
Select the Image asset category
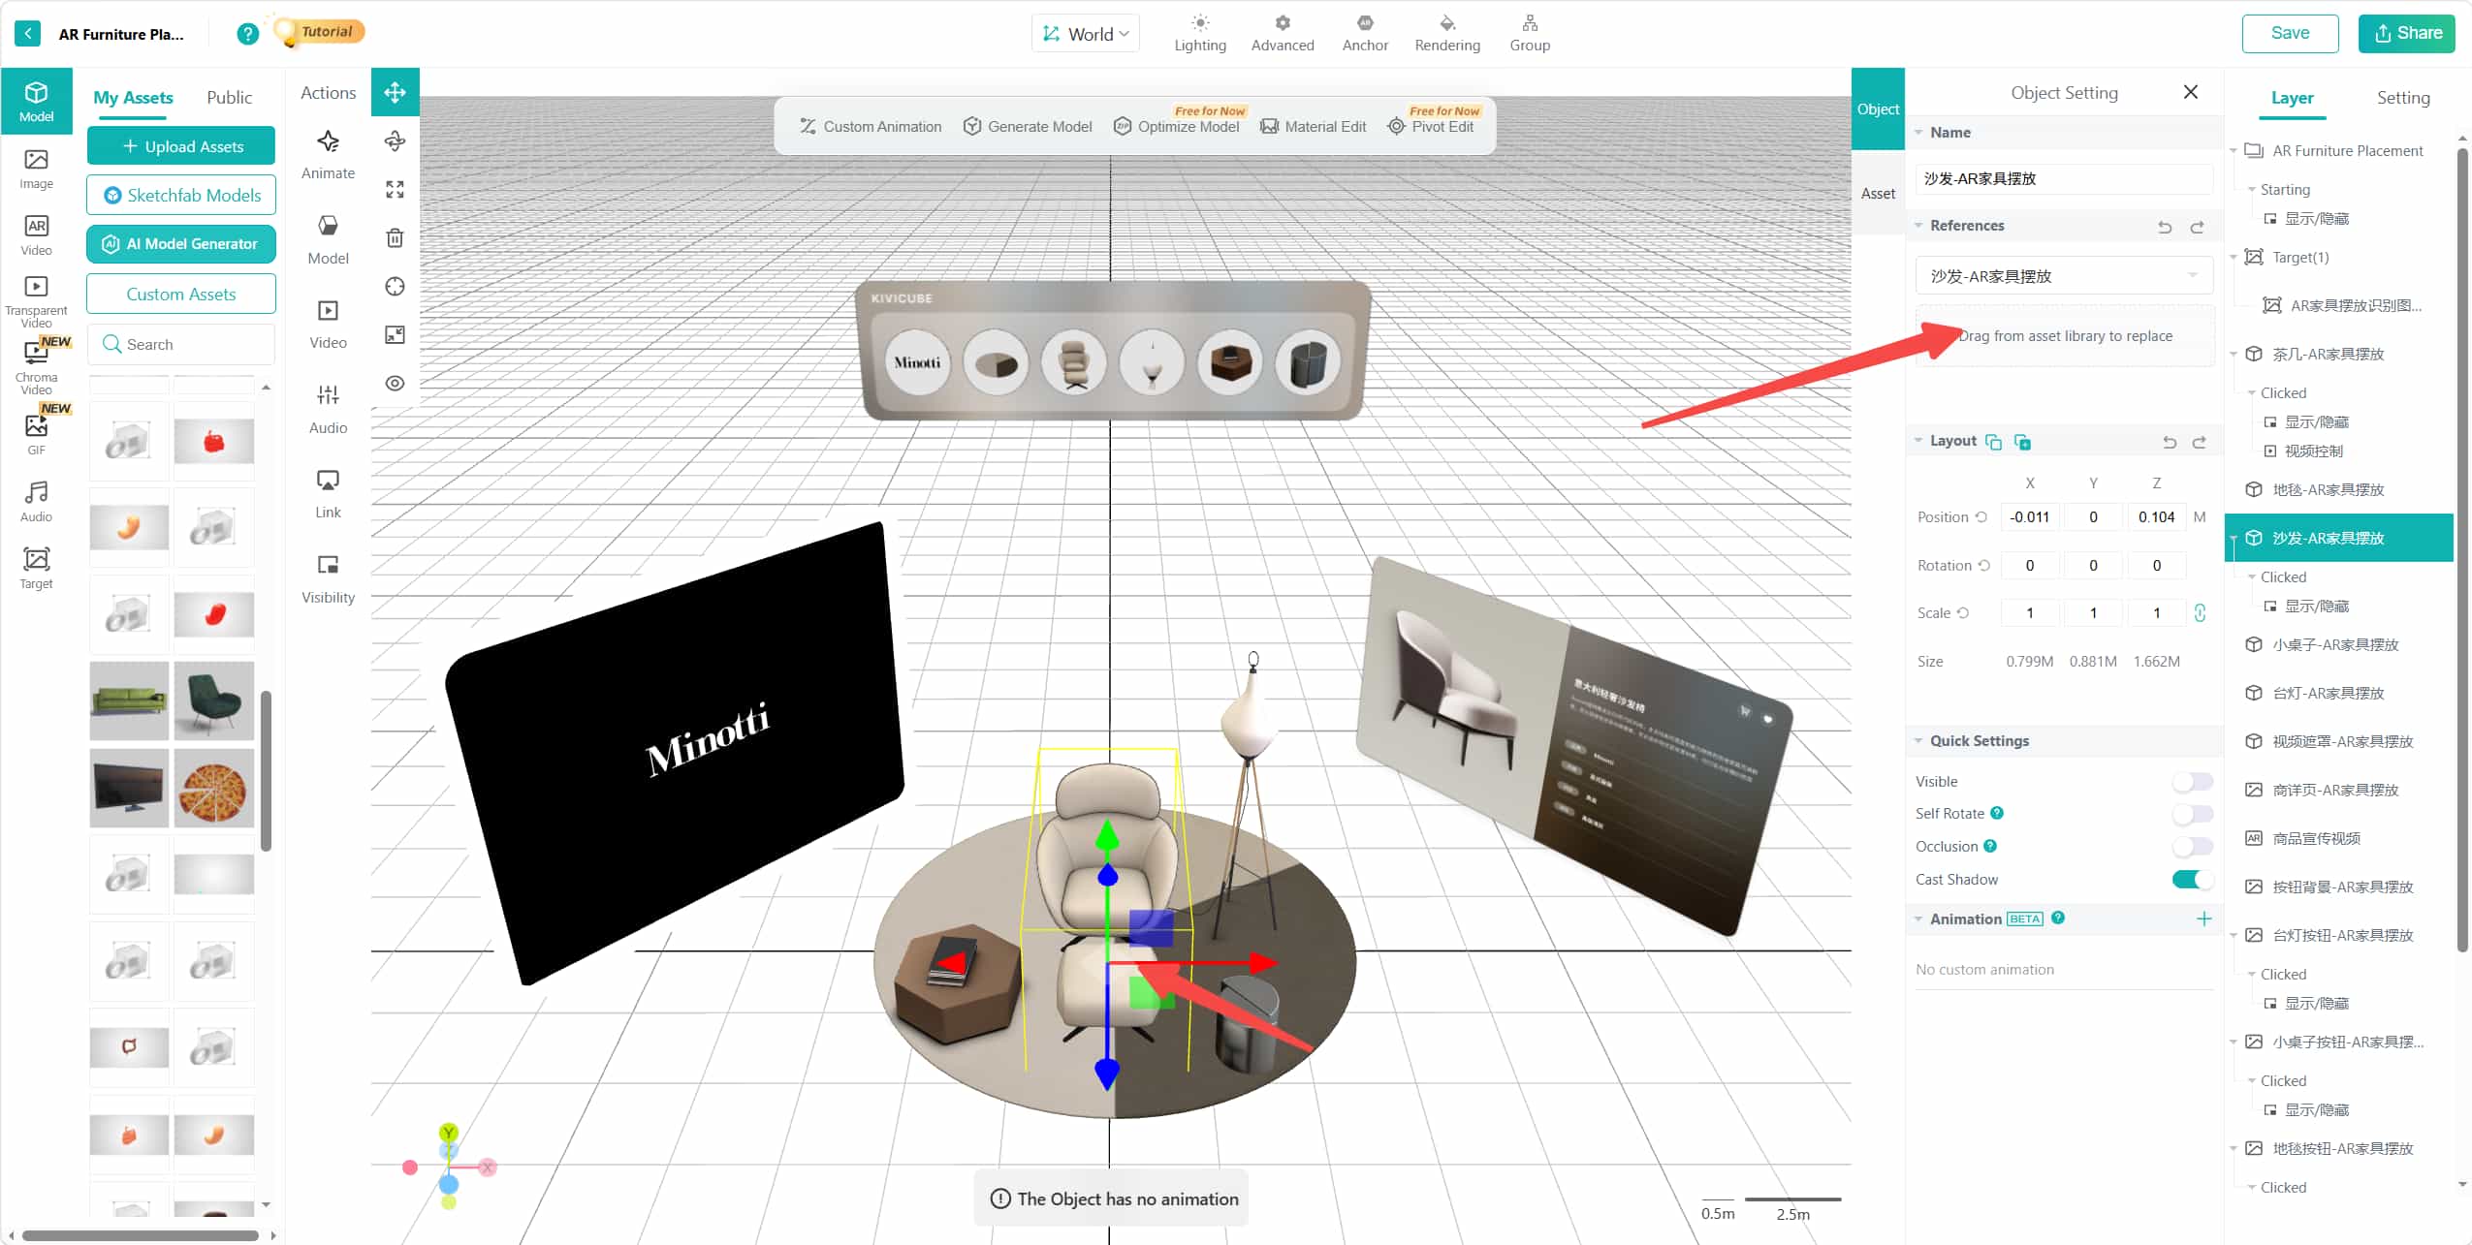pos(36,170)
